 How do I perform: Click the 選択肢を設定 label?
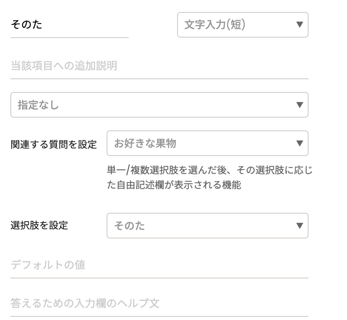coord(39,225)
